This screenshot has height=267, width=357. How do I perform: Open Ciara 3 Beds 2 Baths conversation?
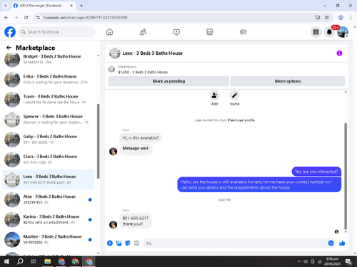click(x=49, y=159)
